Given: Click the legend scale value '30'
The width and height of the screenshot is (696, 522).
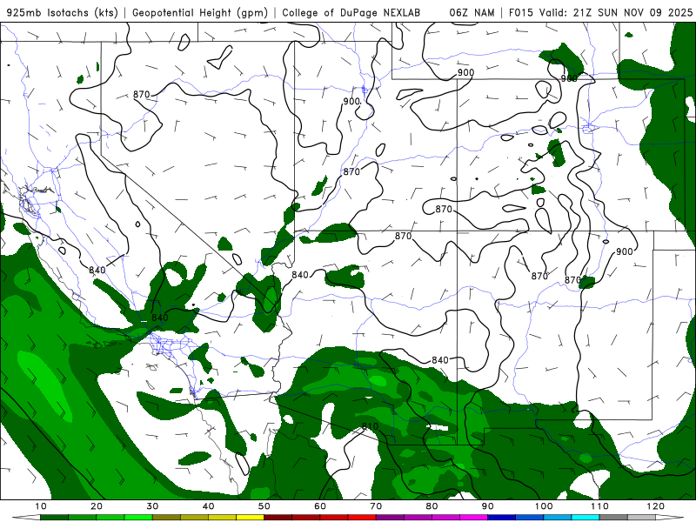Looking at the screenshot, I should 152,506.
